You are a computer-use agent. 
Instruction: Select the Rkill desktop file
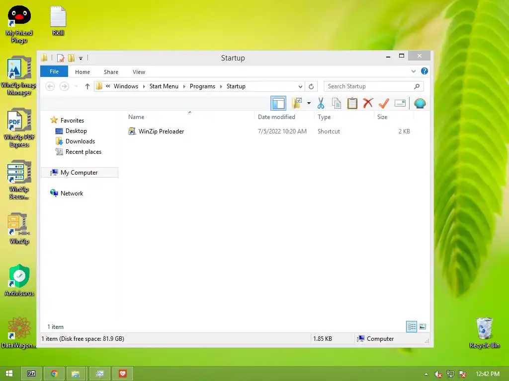(58, 21)
